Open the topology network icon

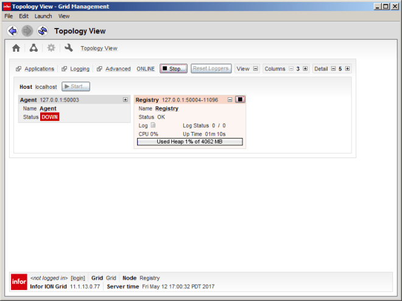(33, 48)
